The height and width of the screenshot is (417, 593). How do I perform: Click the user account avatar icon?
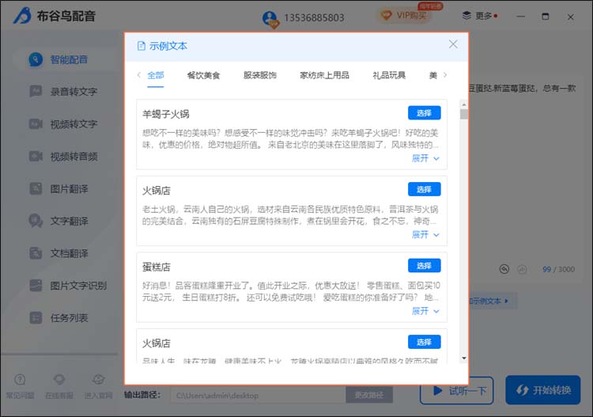tap(270, 18)
